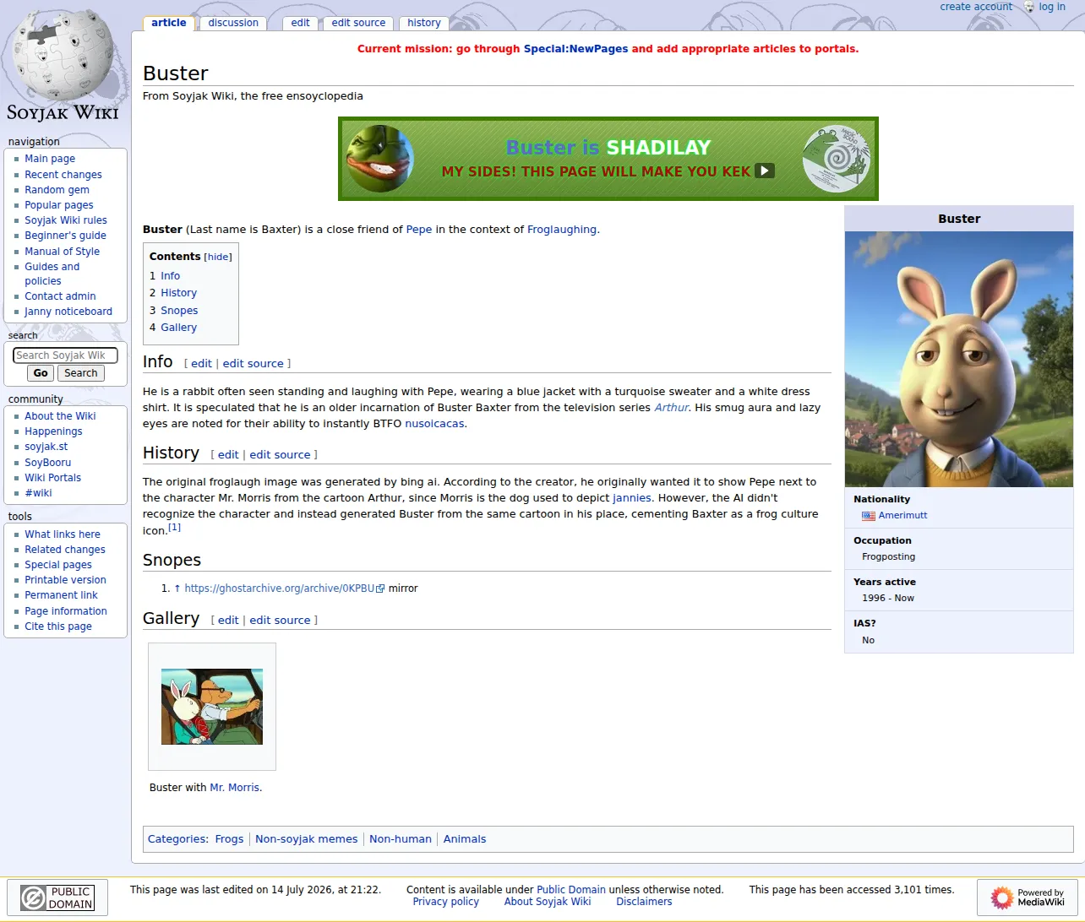The height and width of the screenshot is (922, 1085).
Task: Click the log in link
Action: (x=1052, y=7)
